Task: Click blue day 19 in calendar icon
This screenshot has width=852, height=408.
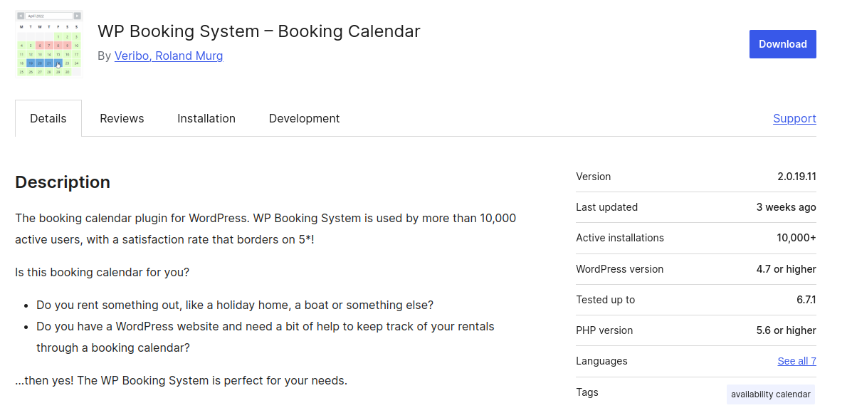Action: (x=31, y=63)
